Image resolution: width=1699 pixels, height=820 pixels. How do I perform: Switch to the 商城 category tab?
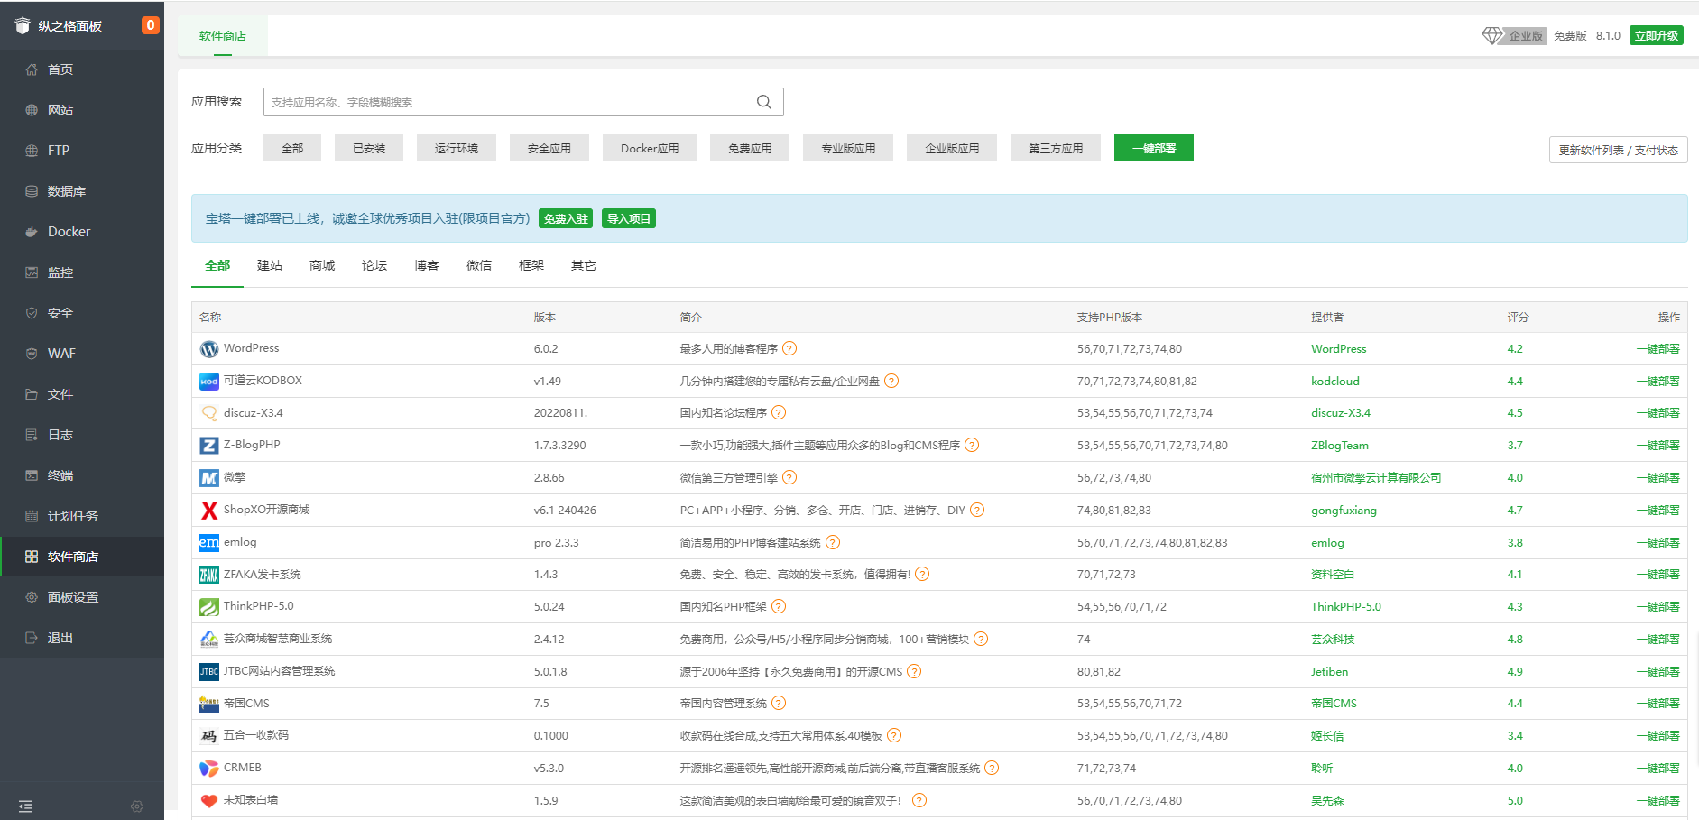[322, 265]
